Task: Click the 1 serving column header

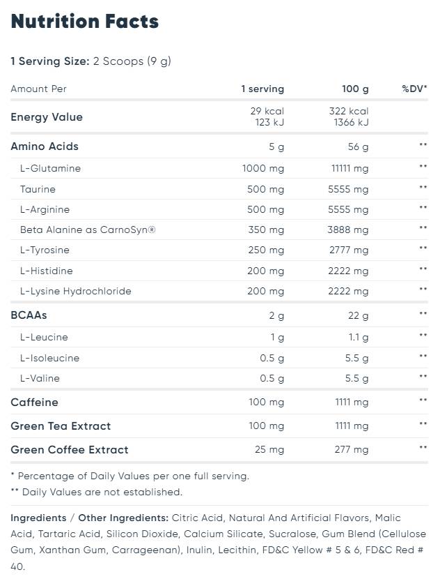Action: click(x=262, y=89)
